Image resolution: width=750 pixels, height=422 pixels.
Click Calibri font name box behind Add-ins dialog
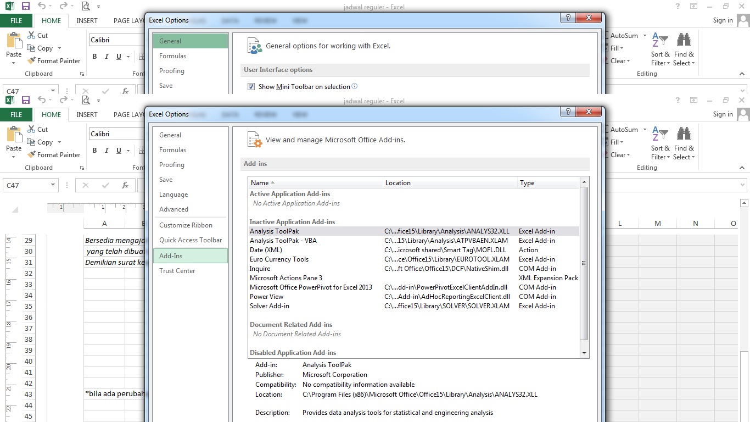click(116, 134)
